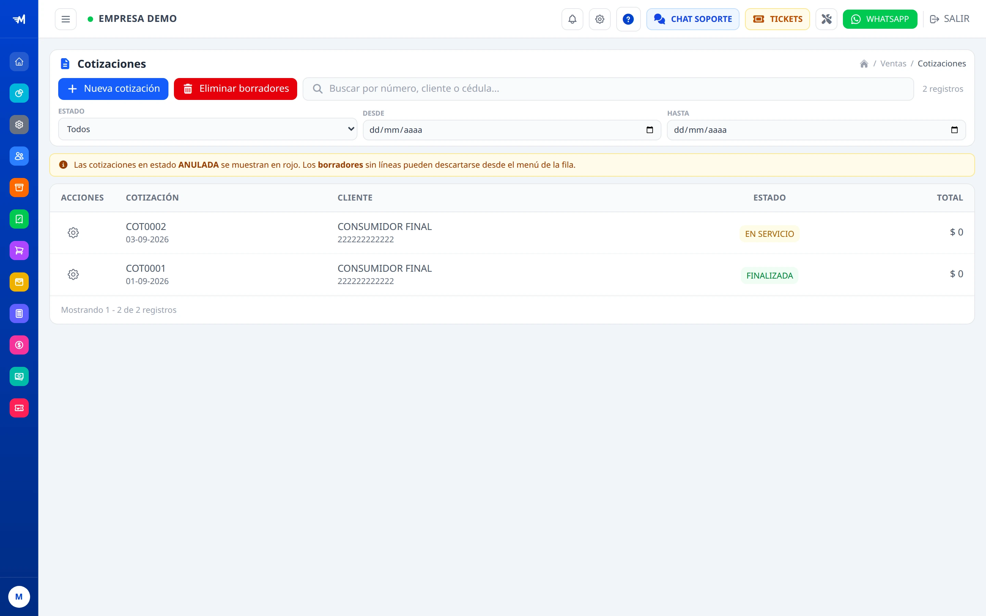Open the home icon in the sidebar

(19, 62)
